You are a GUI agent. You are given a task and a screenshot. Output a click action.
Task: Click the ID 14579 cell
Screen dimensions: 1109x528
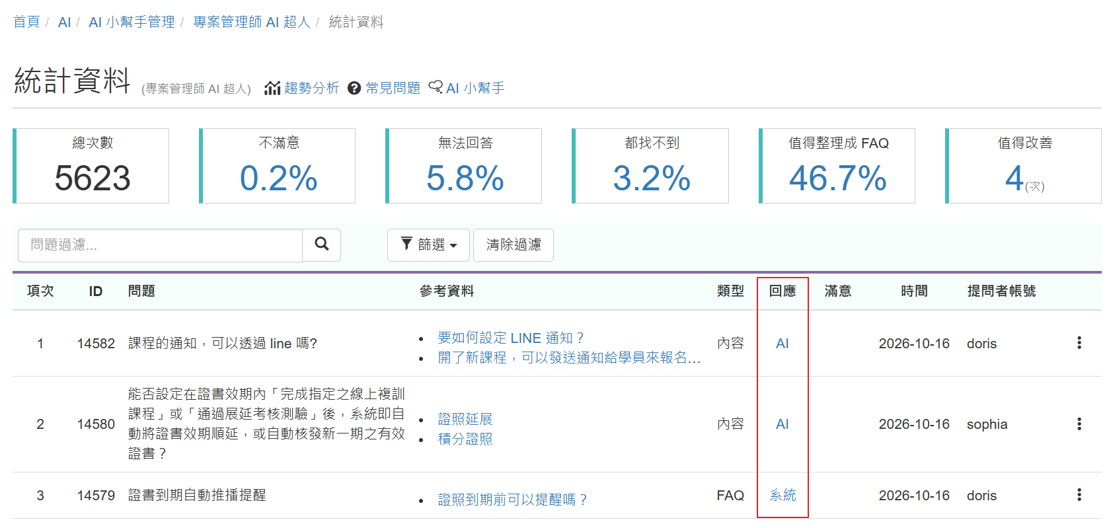click(96, 496)
